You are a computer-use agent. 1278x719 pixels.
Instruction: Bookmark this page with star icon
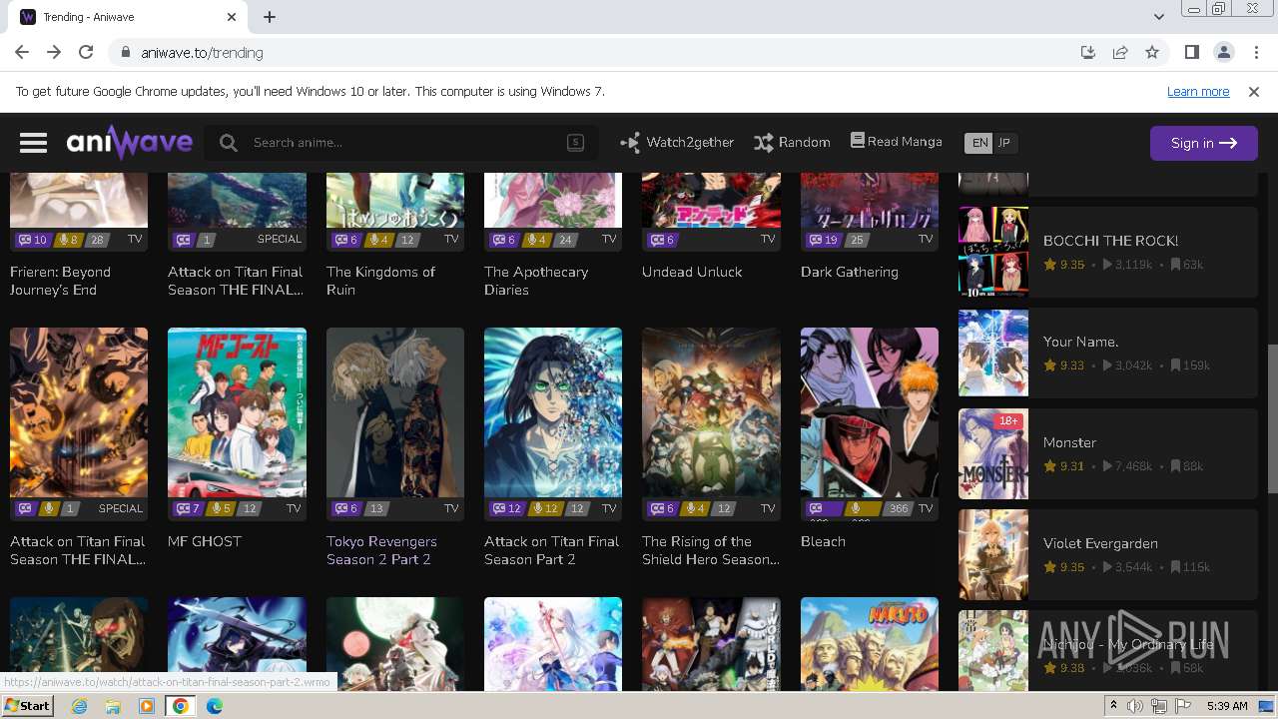pos(1152,53)
